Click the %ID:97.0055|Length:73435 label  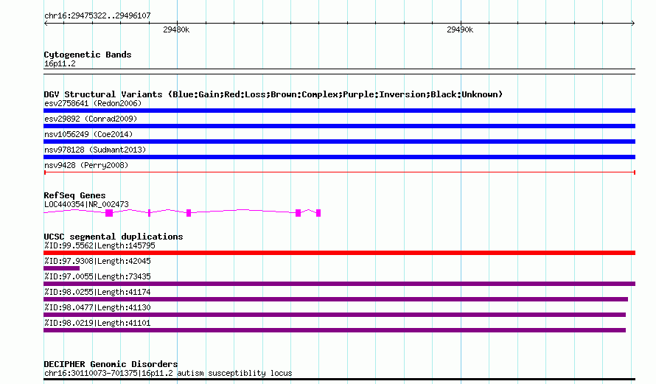[x=97, y=276]
